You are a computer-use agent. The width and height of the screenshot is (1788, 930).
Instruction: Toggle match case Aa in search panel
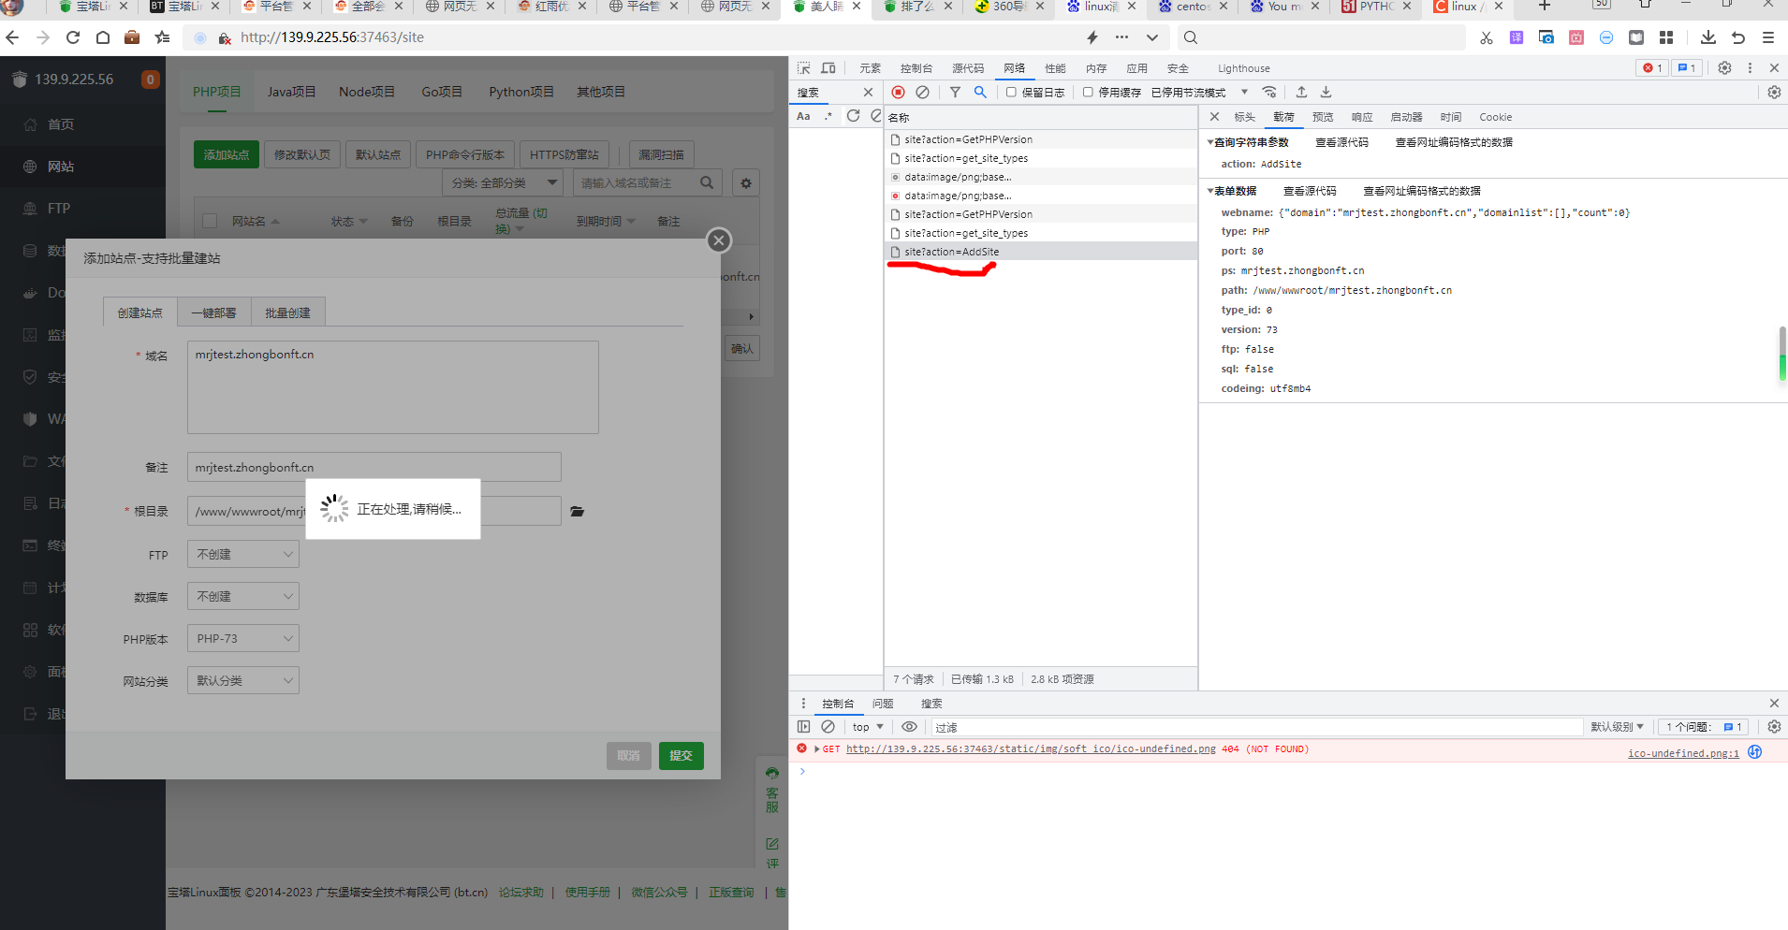(803, 116)
